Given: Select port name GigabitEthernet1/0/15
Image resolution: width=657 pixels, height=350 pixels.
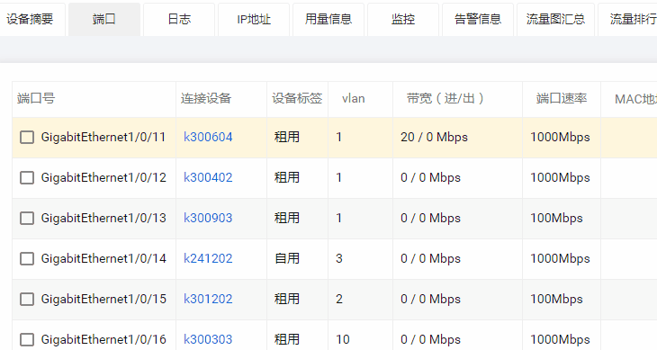Looking at the screenshot, I should [x=103, y=299].
